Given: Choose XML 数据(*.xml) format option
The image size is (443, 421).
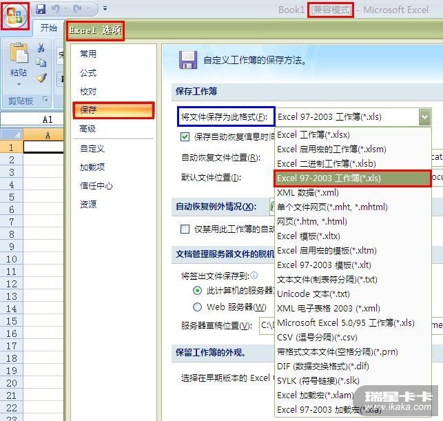Looking at the screenshot, I should 353,193.
